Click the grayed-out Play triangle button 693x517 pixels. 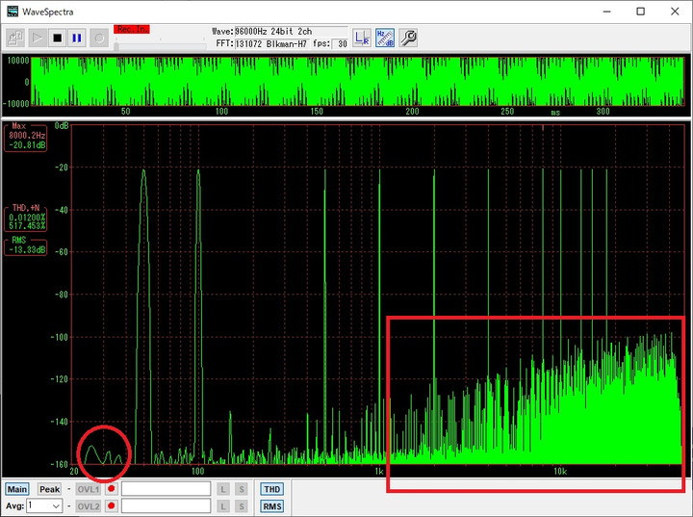pos(38,39)
